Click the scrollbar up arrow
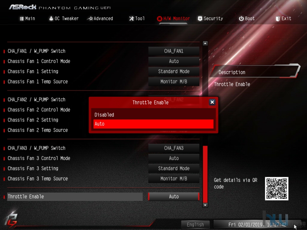The height and width of the screenshot is (230, 307). pos(205,44)
